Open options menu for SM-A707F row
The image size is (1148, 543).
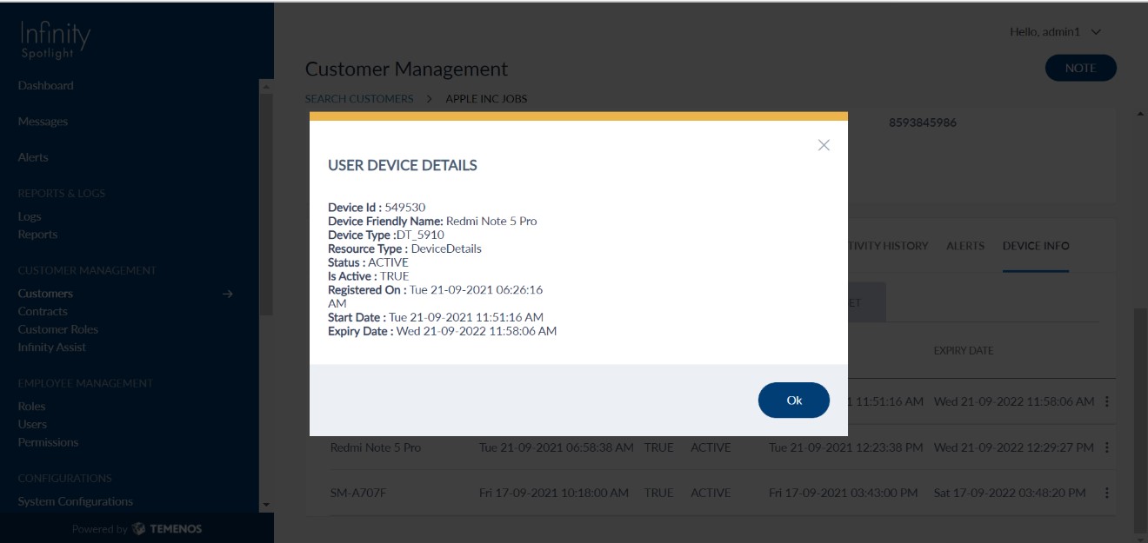pos(1107,493)
